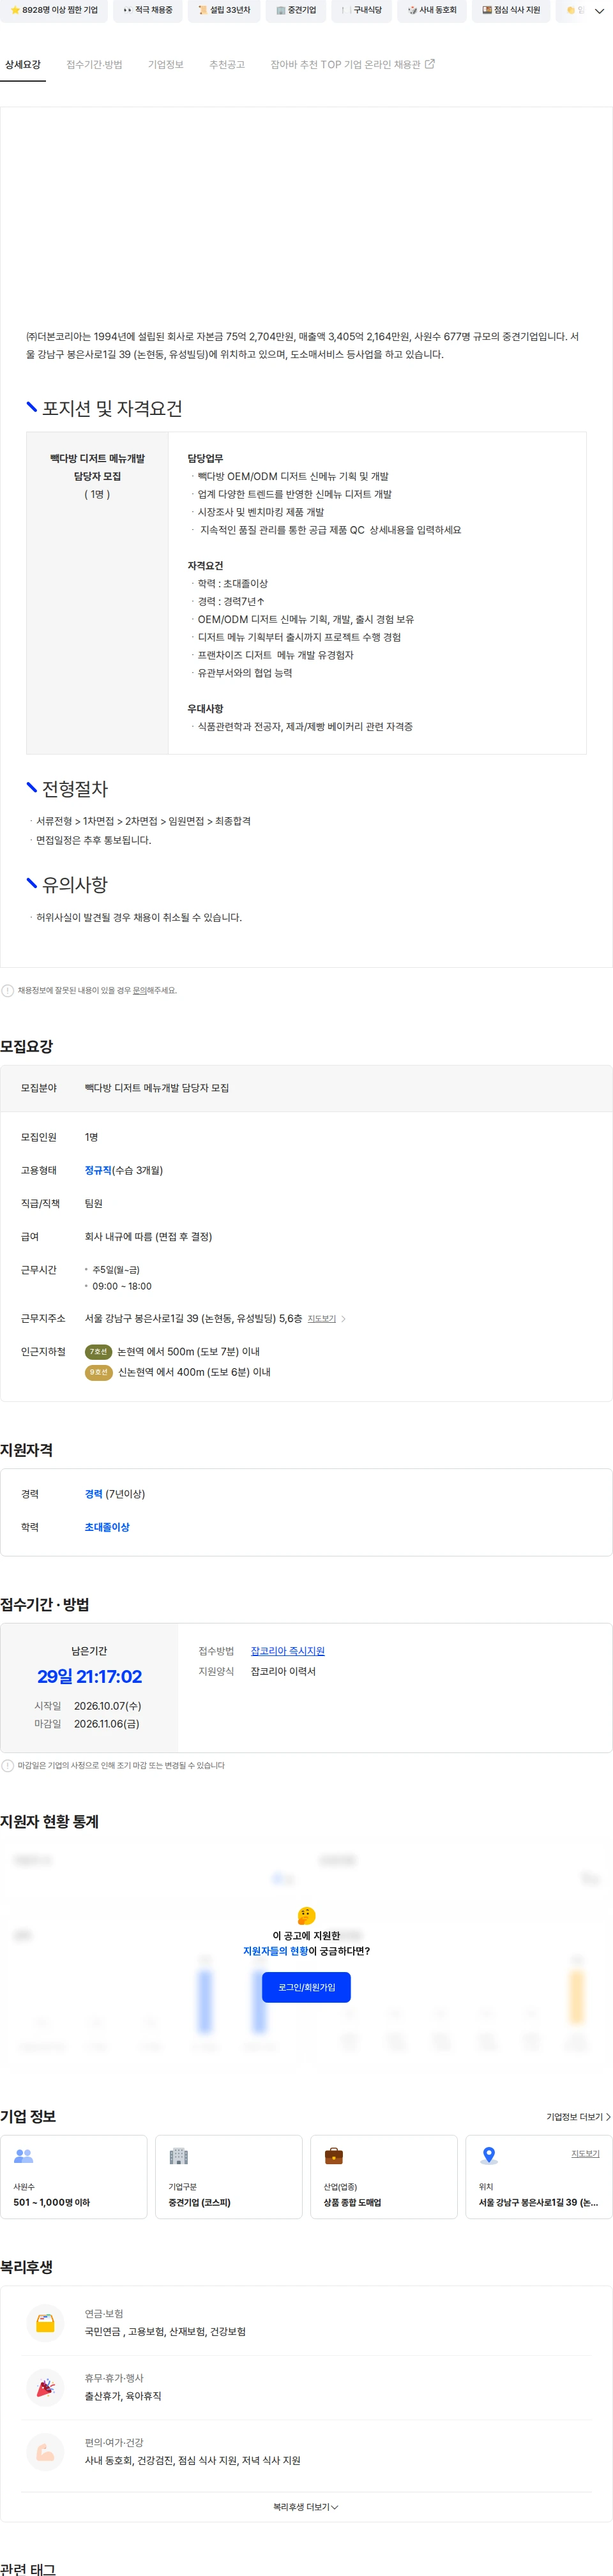Click the 출산휴가, 육아휴직 benefits text
Screen dimensions: 613x2576
pos(123,2397)
